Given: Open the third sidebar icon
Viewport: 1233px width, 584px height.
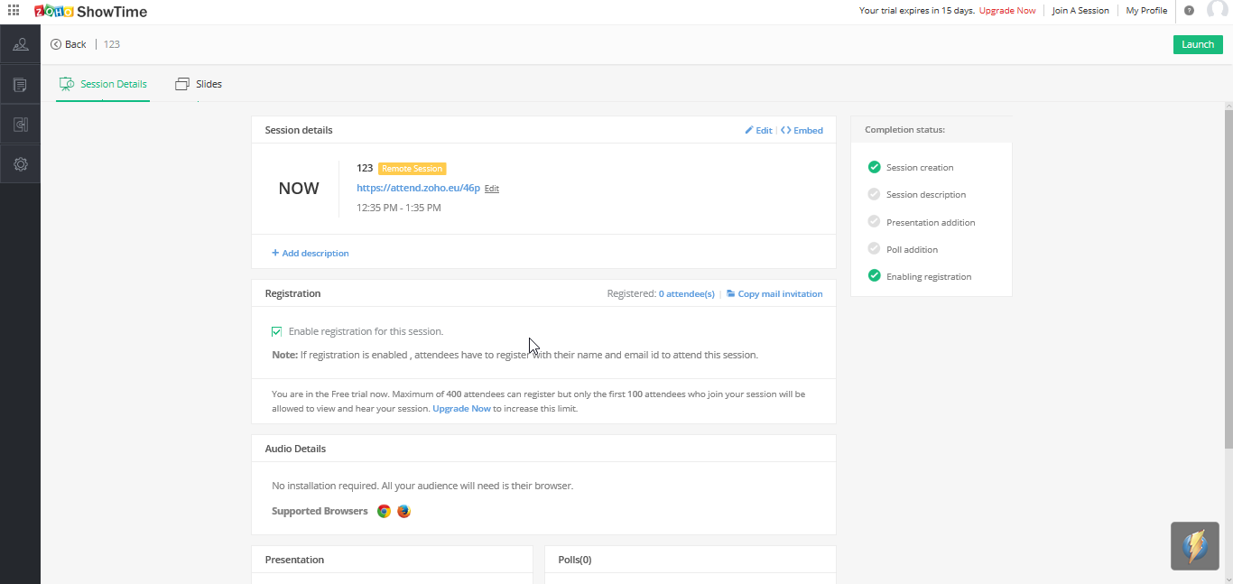Looking at the screenshot, I should tap(20, 125).
